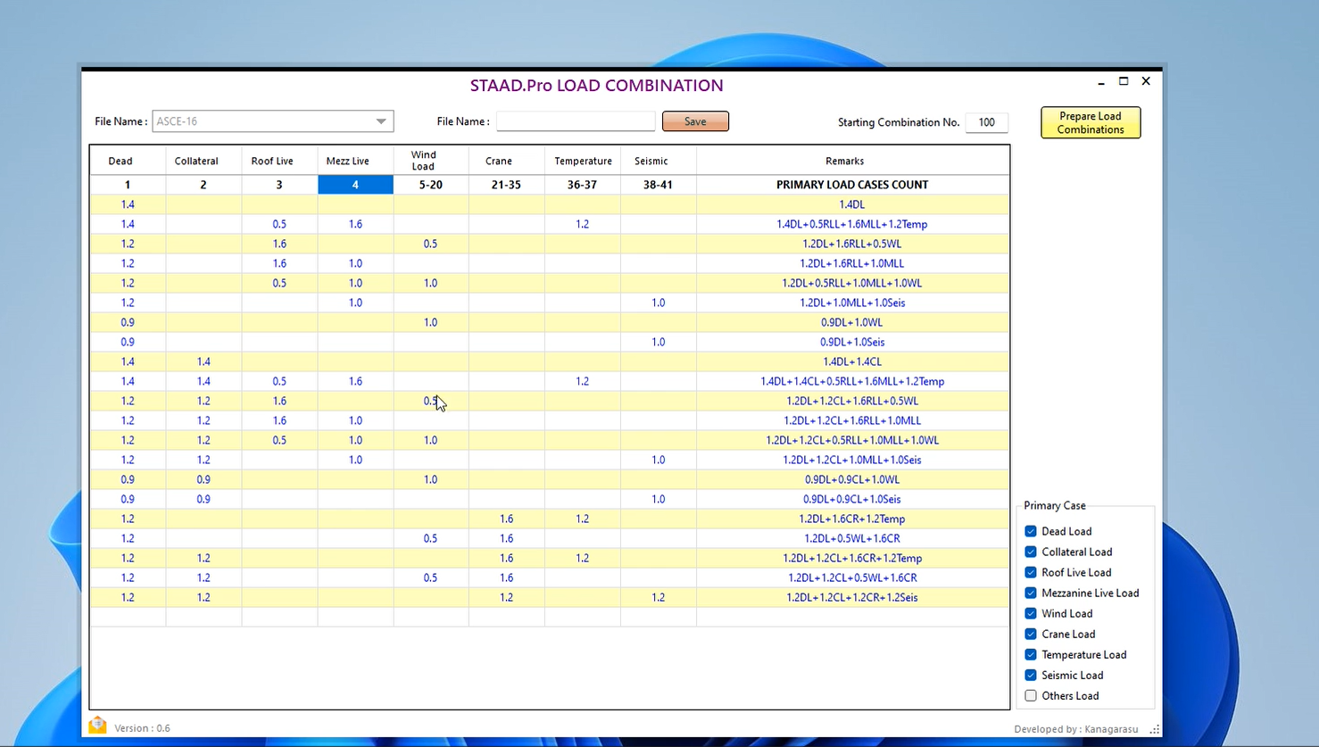Click the Prepare Load Combinations button
The height and width of the screenshot is (747, 1319).
pos(1090,122)
